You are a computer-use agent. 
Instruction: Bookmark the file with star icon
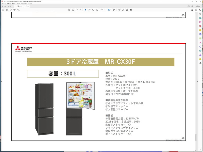click(7, 10)
